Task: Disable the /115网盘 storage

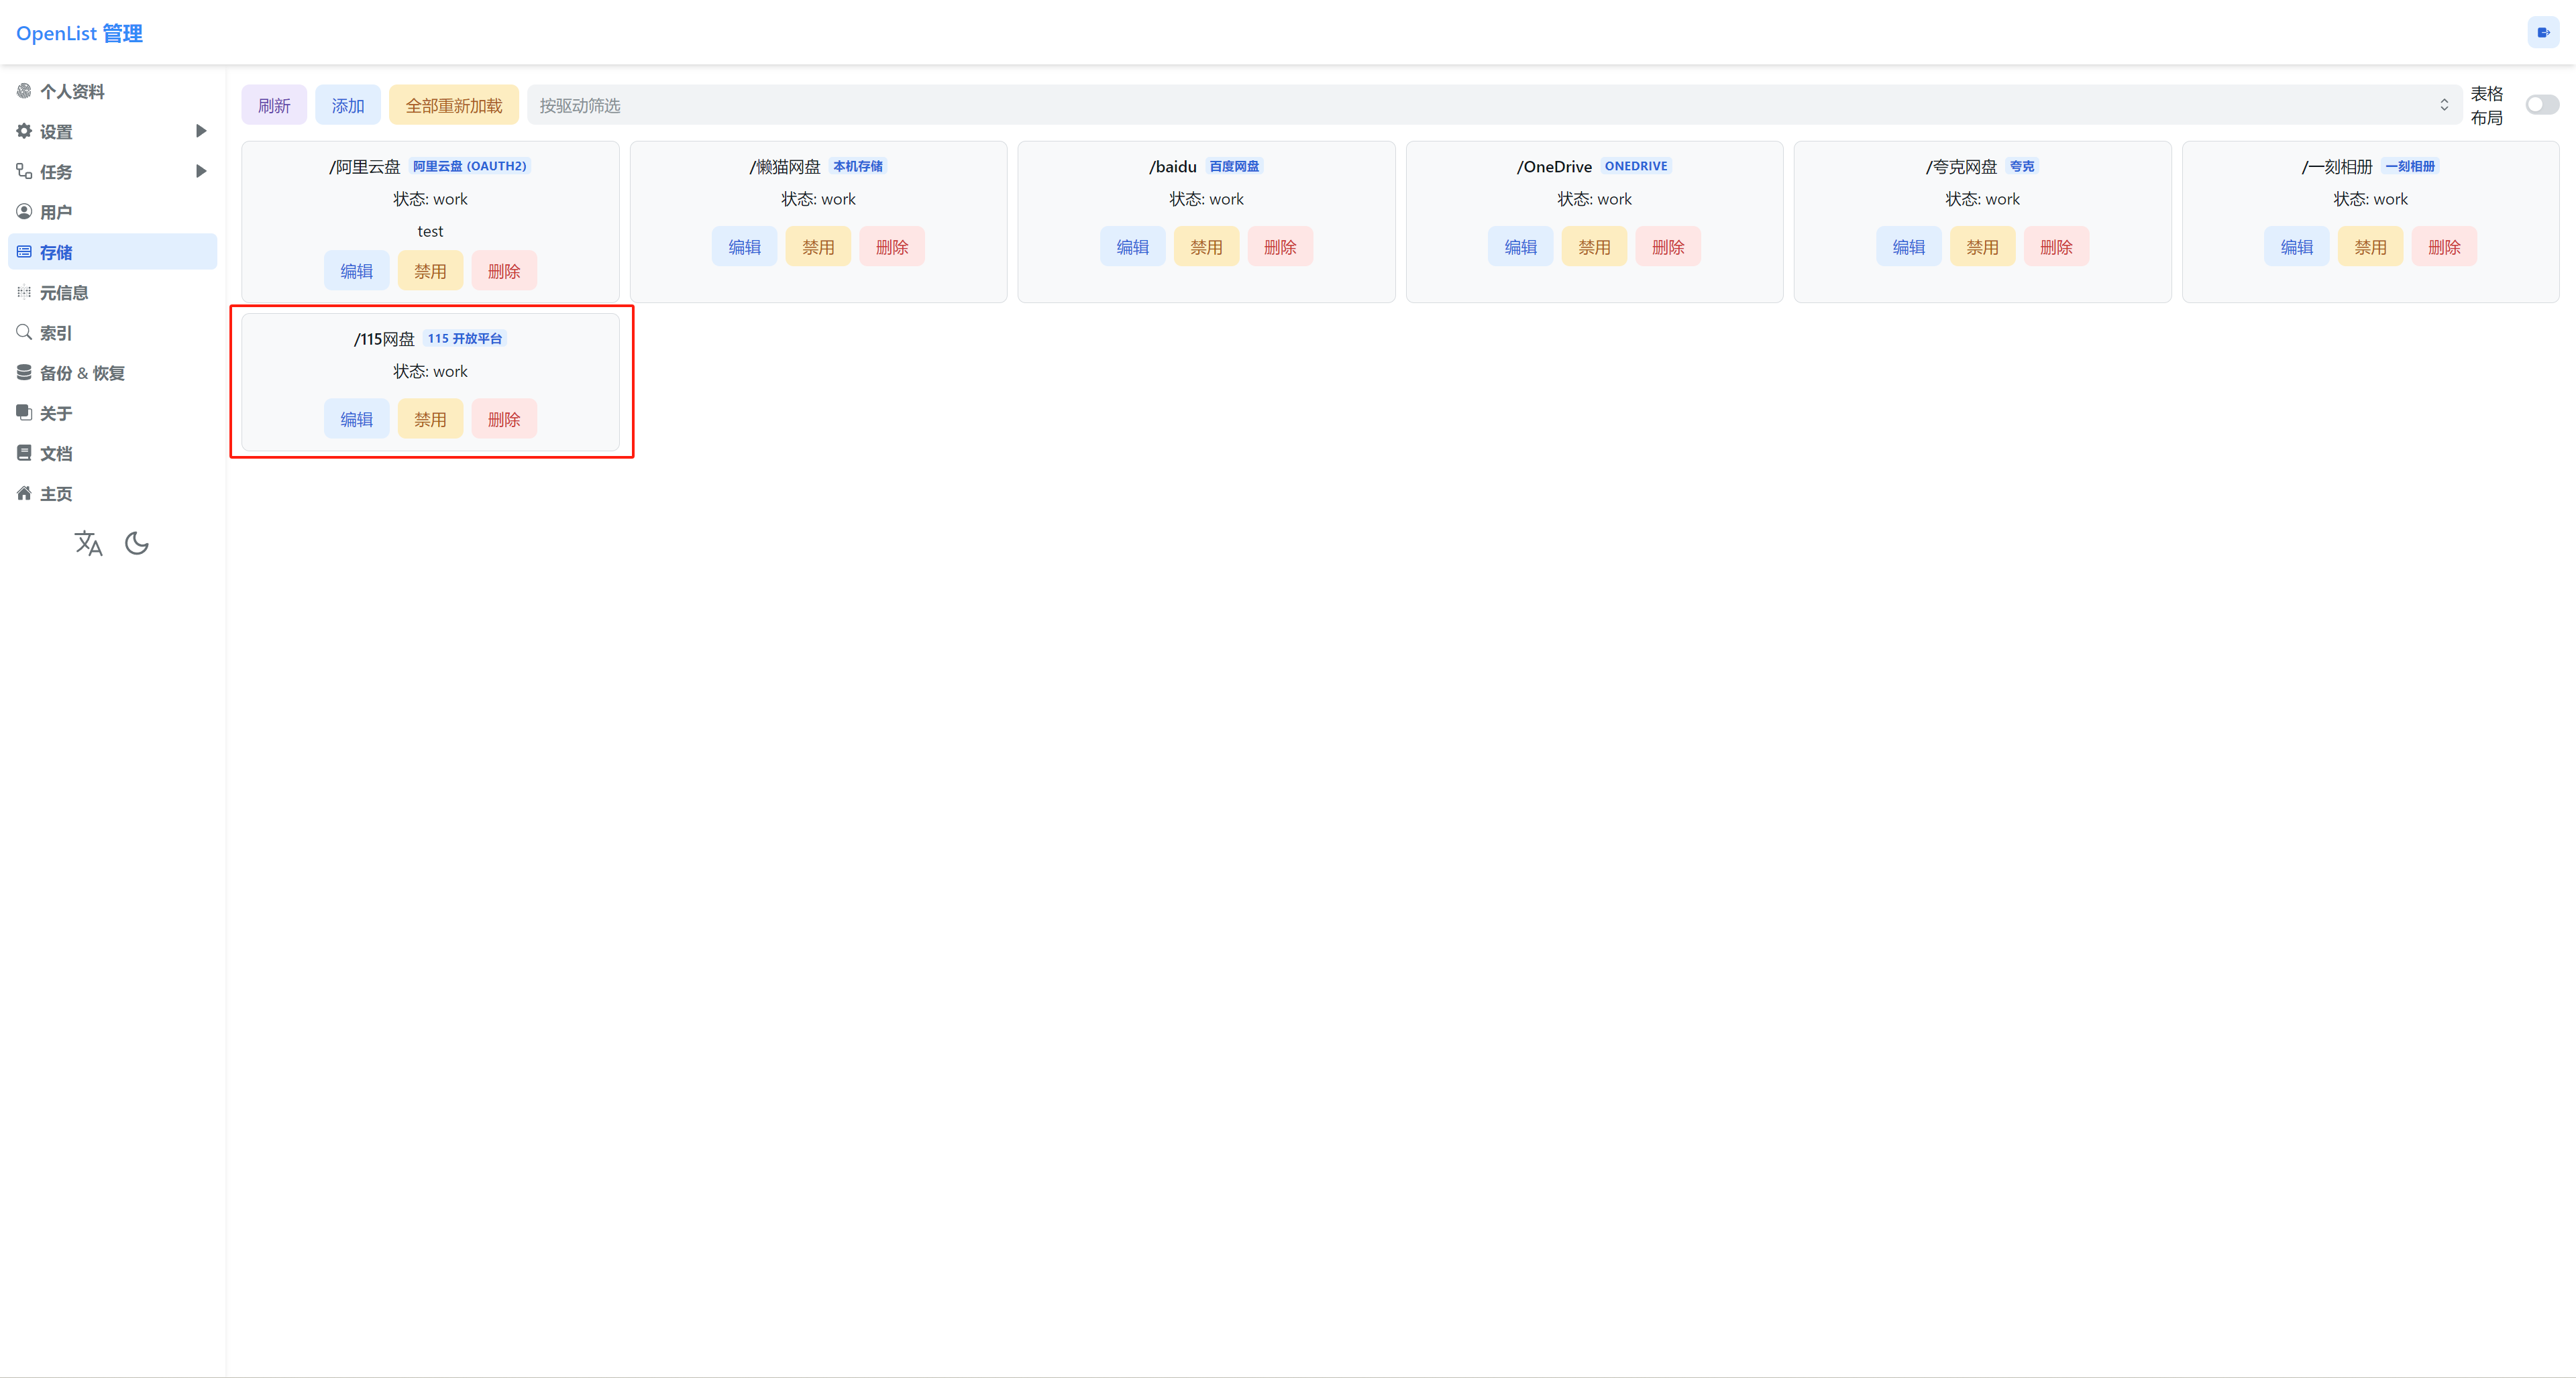Action: pos(430,418)
